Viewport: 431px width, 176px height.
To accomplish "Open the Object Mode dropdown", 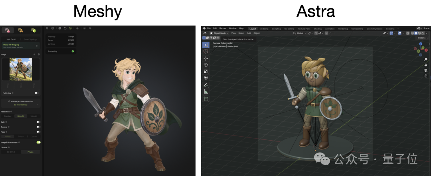I will click(219, 33).
